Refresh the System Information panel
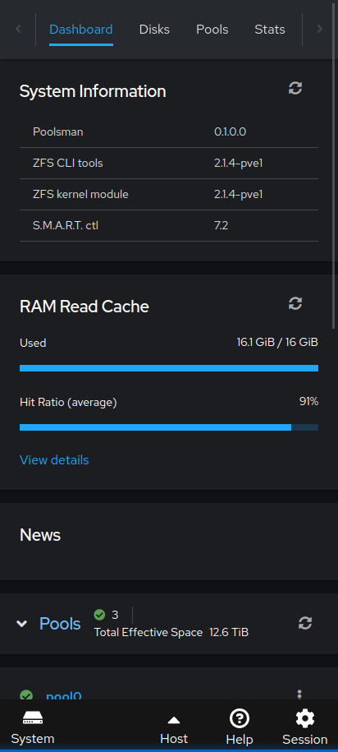This screenshot has width=338, height=752. click(x=295, y=88)
